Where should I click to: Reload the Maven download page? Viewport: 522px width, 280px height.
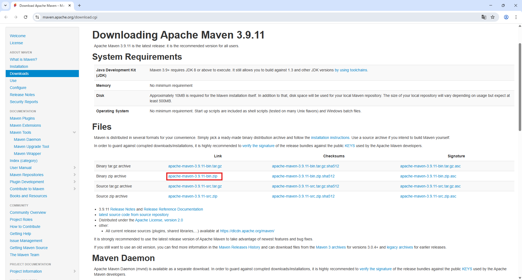(x=26, y=17)
